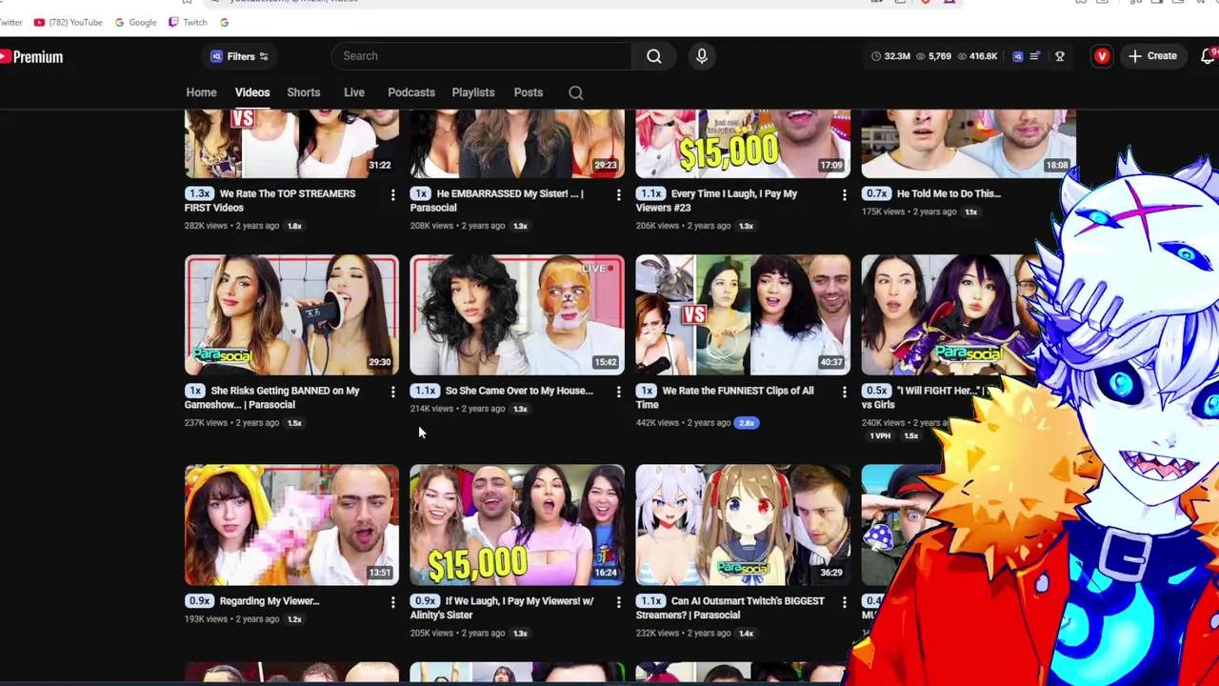Open YouTube Premium logo home

[x=31, y=57]
